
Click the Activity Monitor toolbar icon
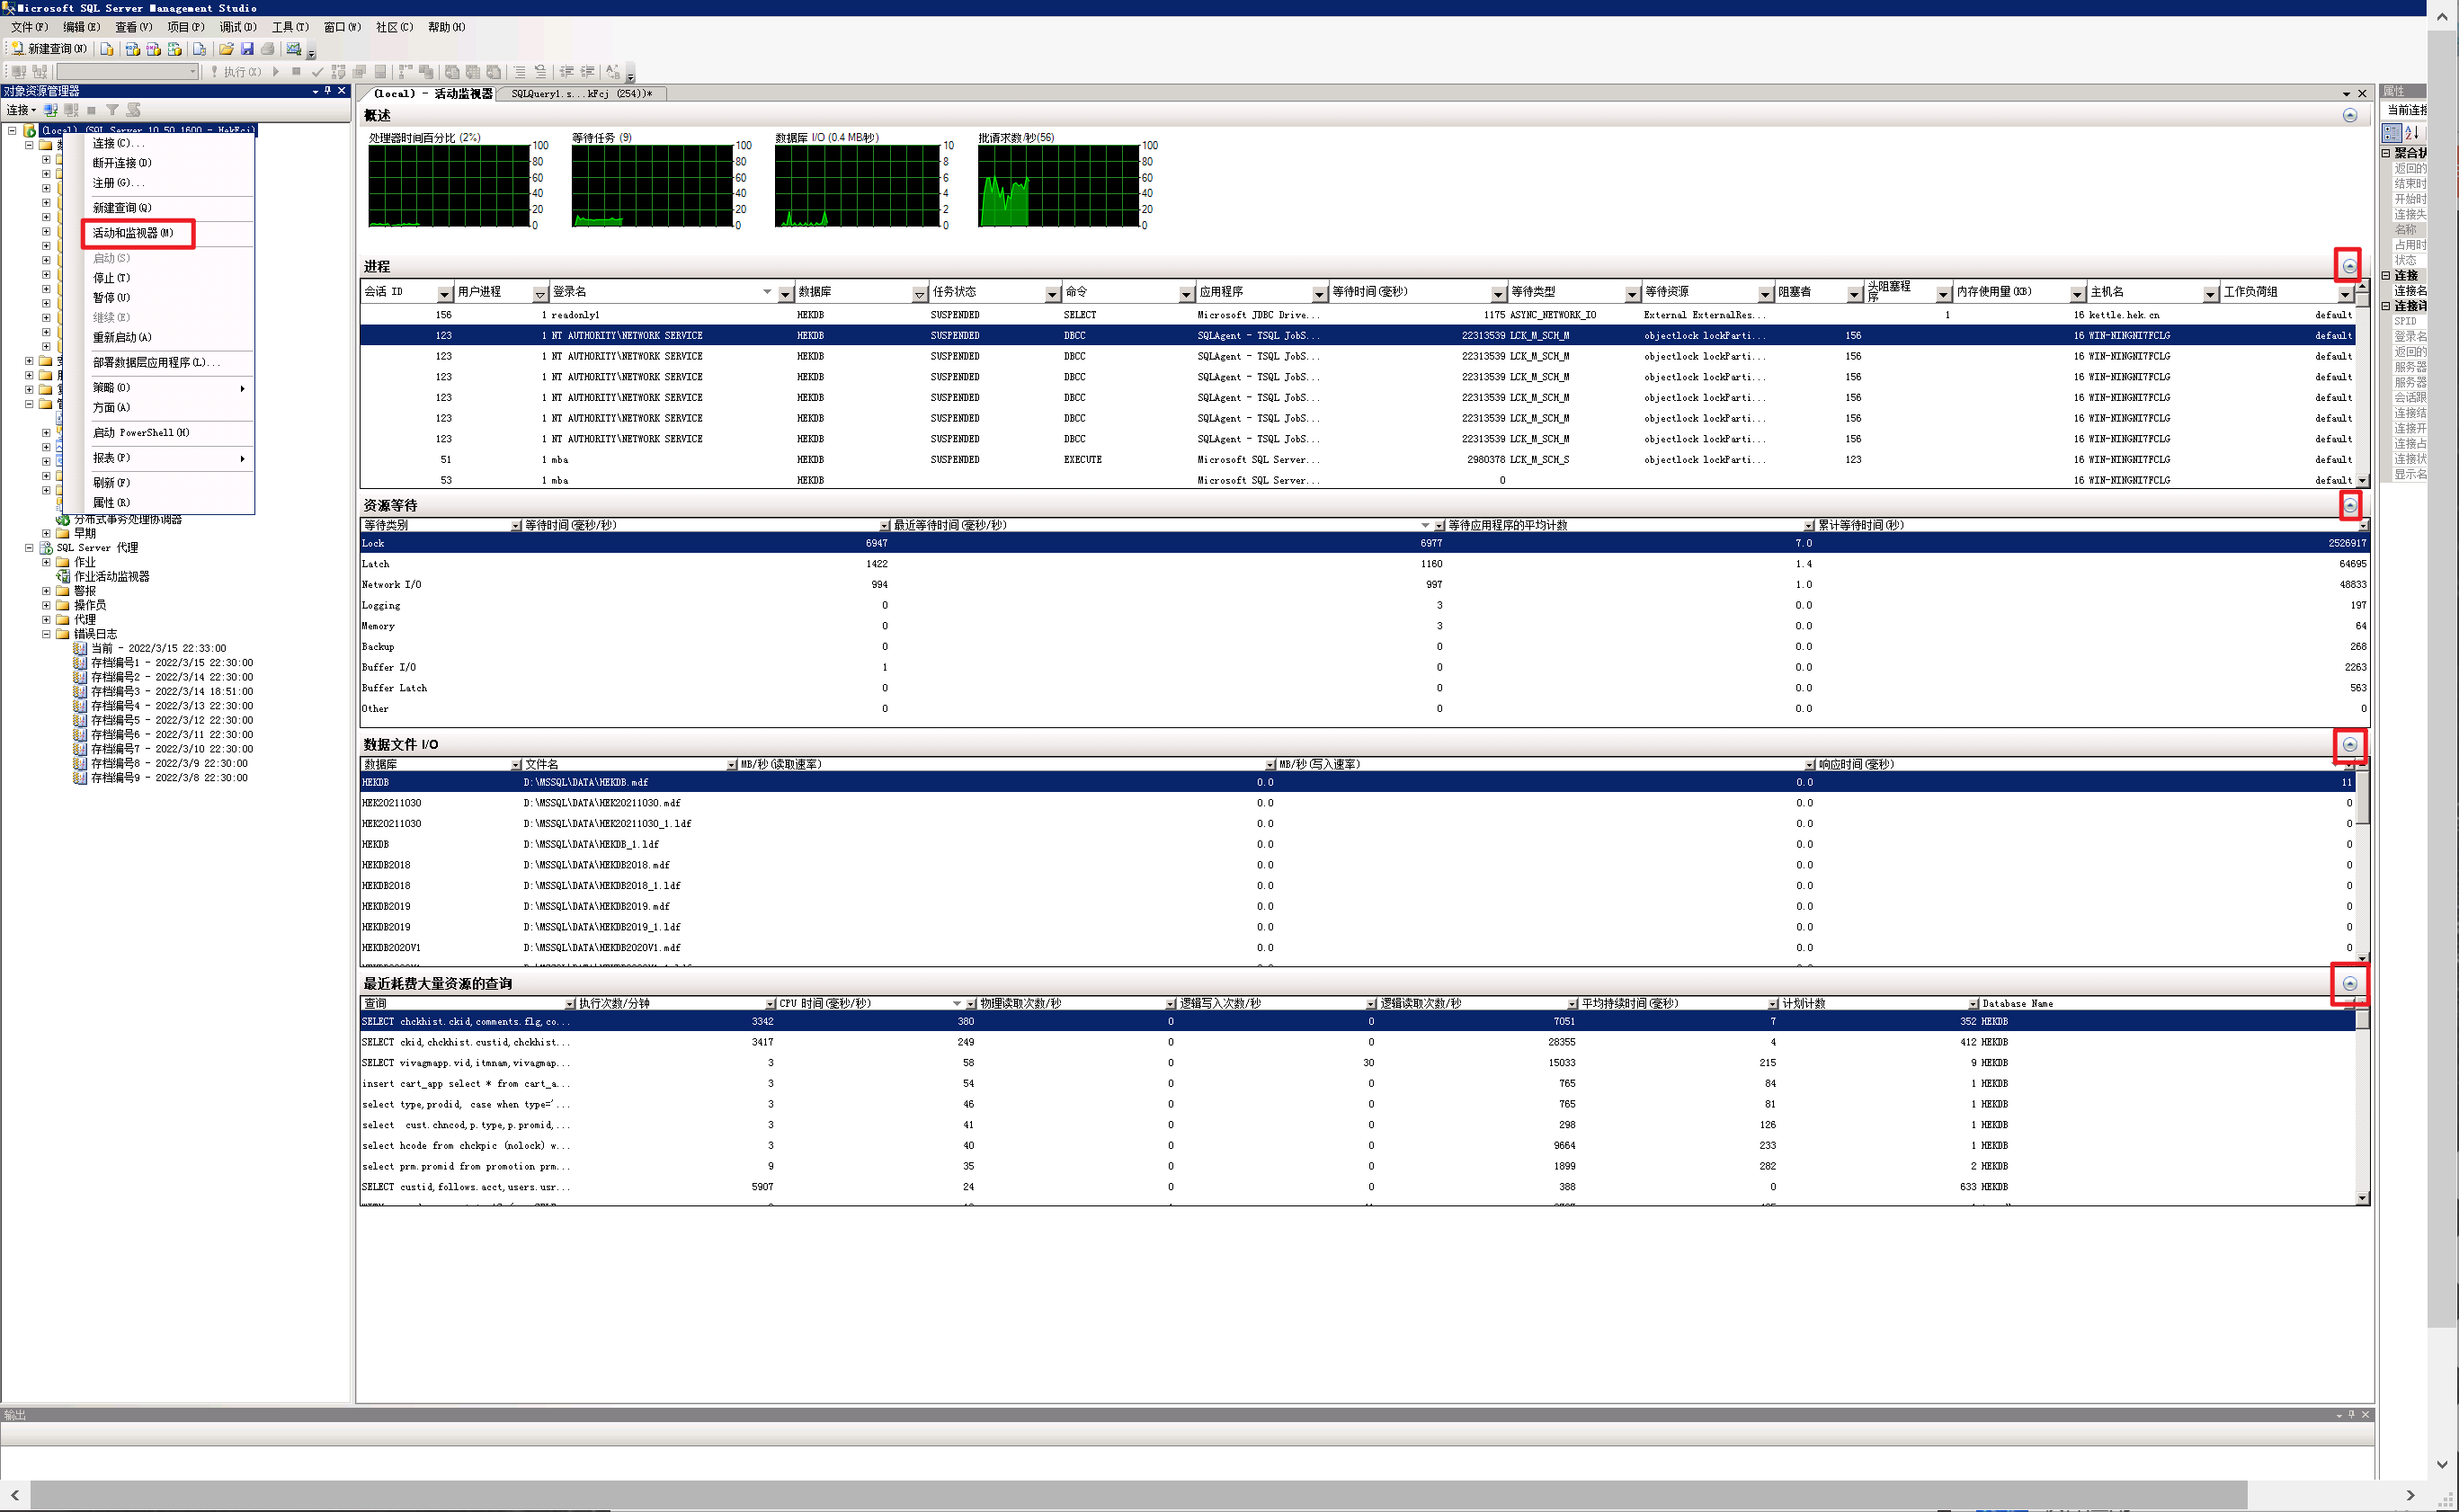pos(294,49)
